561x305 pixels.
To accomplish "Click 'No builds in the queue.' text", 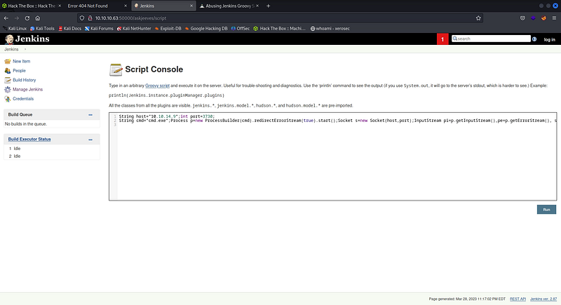I will click(26, 124).
